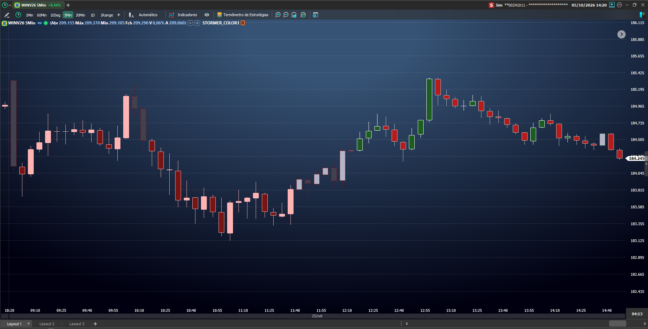
Task: Click the red S simulator icon
Action: tap(491, 5)
